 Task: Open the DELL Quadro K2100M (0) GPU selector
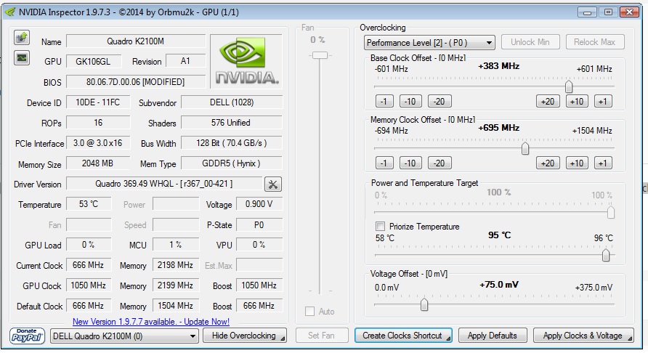point(124,336)
